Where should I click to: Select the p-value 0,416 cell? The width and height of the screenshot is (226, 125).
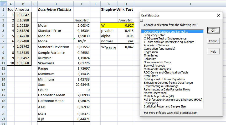[126, 31]
